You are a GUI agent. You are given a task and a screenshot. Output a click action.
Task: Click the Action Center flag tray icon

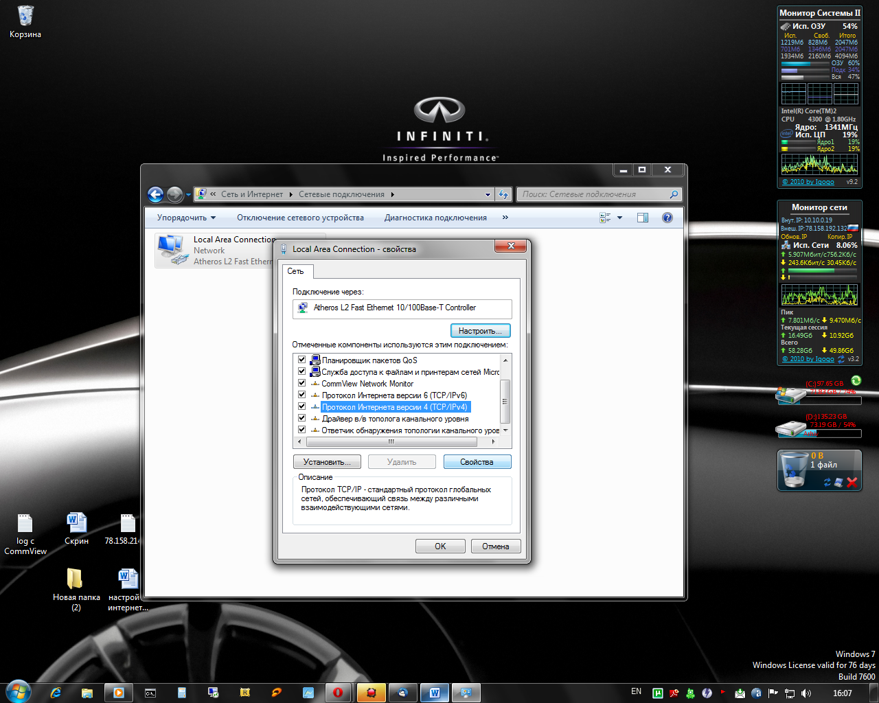click(773, 693)
